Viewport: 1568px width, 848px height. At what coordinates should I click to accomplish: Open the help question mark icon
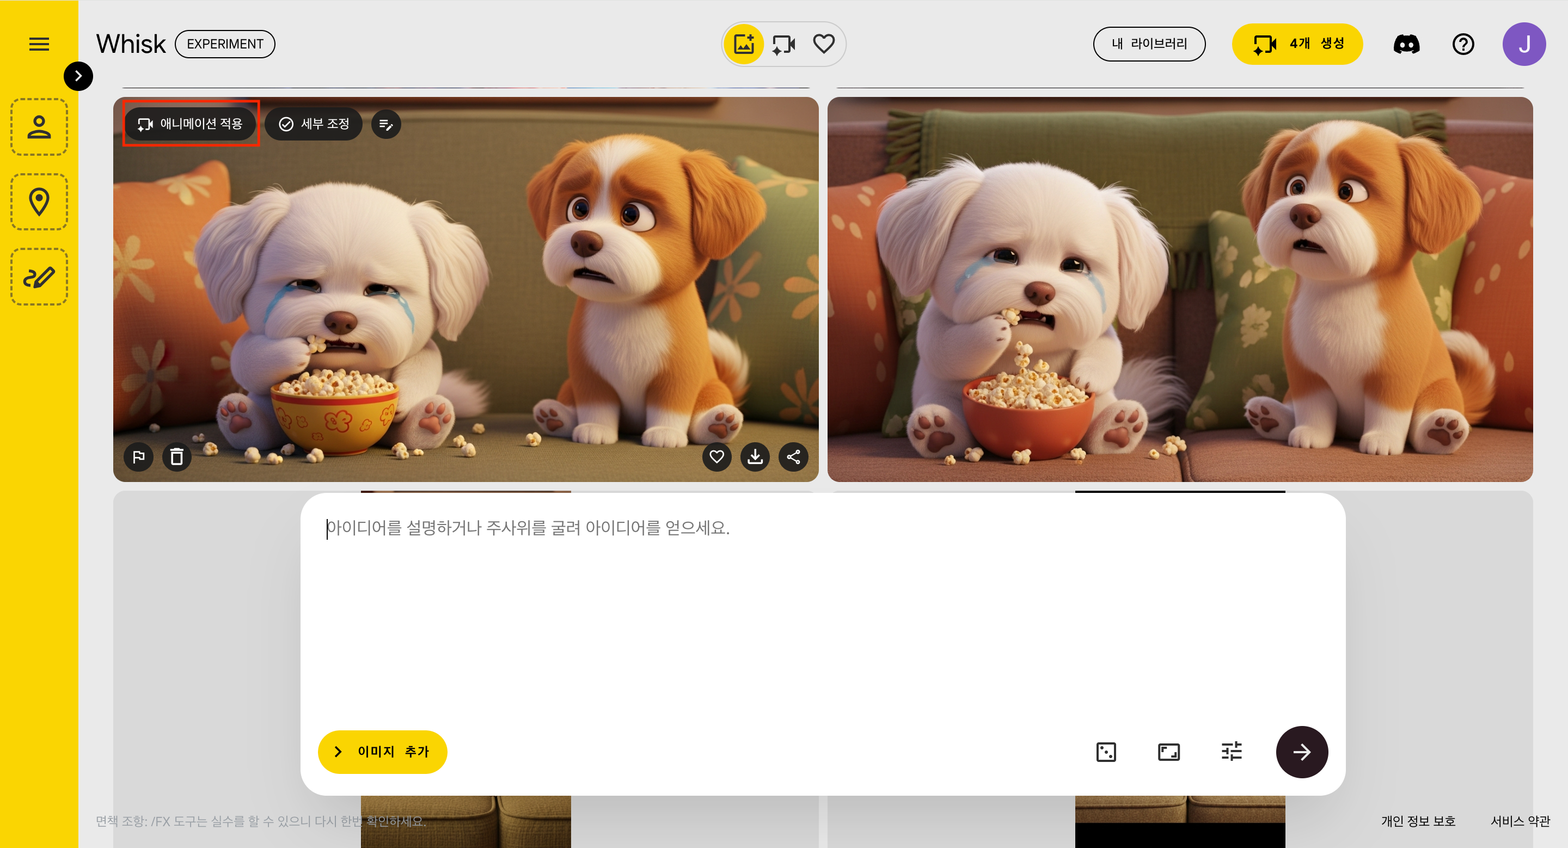1463,44
